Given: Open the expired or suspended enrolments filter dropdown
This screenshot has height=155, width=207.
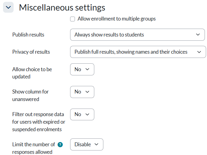Looking at the screenshot, I should [82, 114].
